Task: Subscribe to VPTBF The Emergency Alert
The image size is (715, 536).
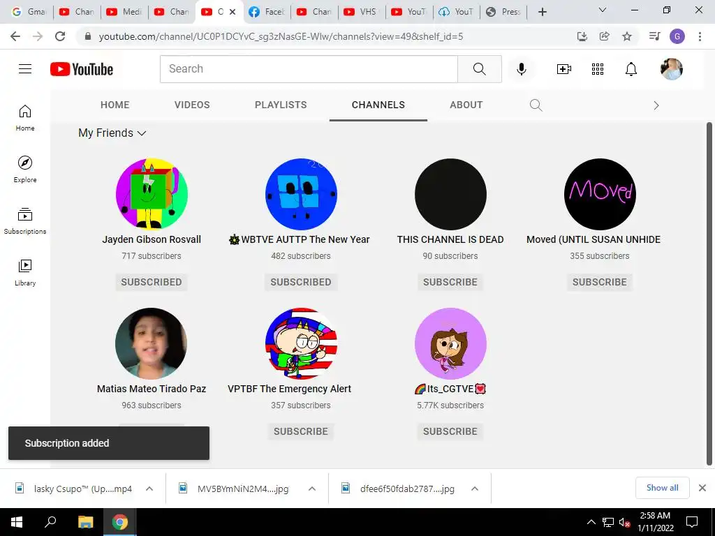Action: [x=301, y=431]
